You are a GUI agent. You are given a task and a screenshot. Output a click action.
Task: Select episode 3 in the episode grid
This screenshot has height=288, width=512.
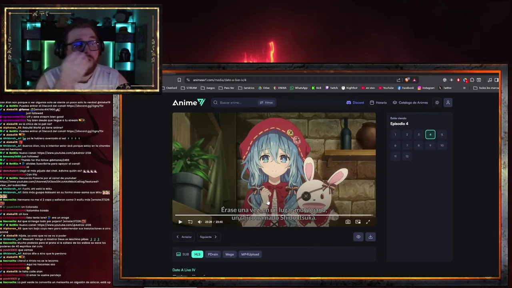419,134
